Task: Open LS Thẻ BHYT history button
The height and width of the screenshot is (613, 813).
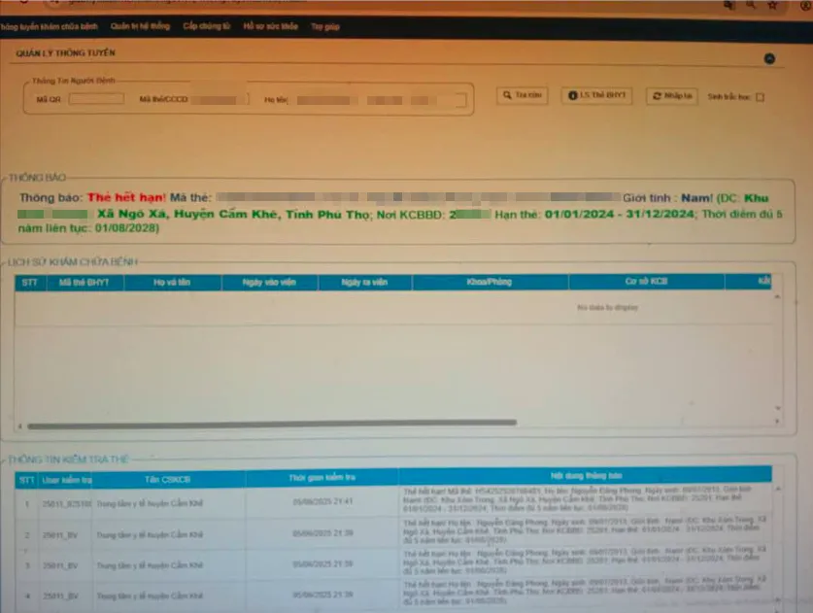Action: click(596, 95)
